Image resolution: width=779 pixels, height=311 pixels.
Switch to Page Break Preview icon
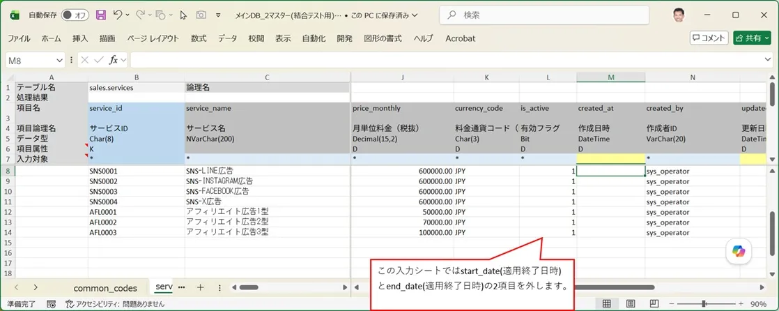click(x=654, y=303)
